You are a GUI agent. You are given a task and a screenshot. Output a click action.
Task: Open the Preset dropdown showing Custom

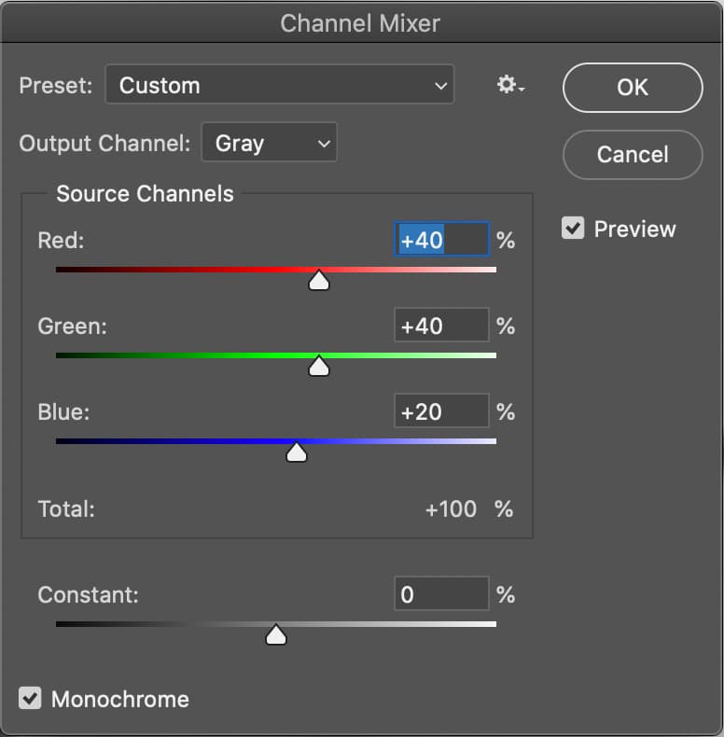click(x=280, y=85)
